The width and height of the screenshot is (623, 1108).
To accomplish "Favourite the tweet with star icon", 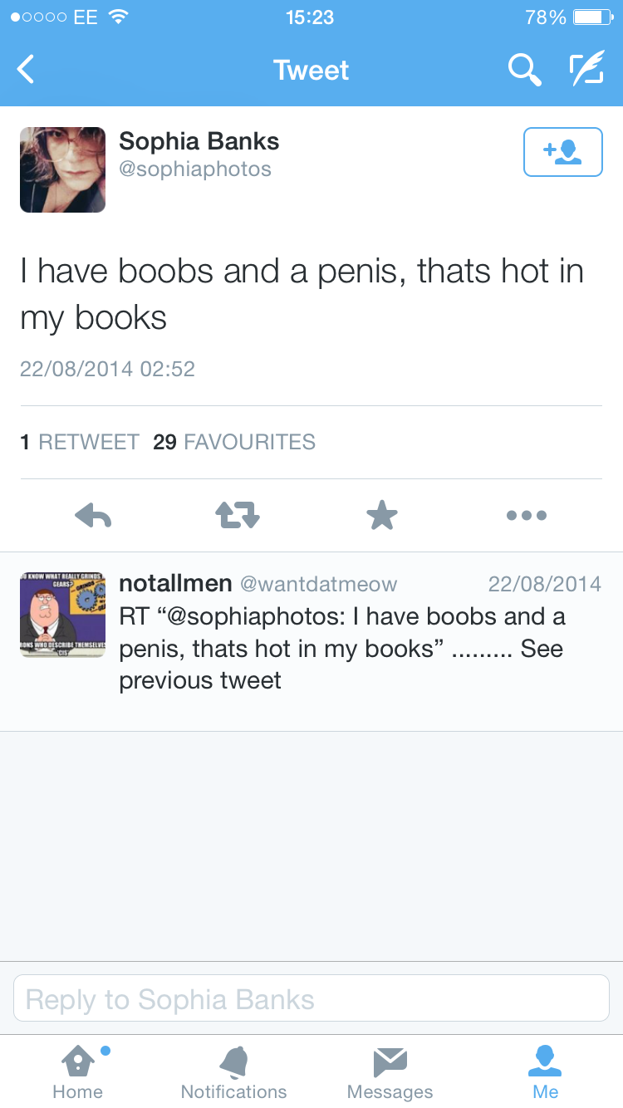I will 382,516.
